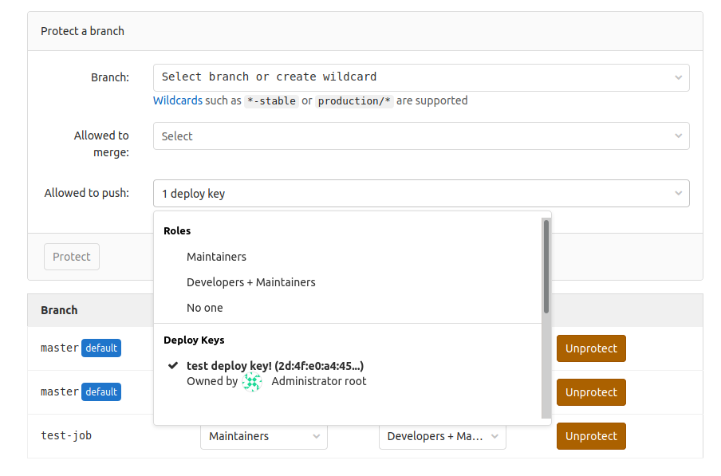Select Maintainers under the Roles section
Viewport: 721px width, 476px height.
coord(217,257)
